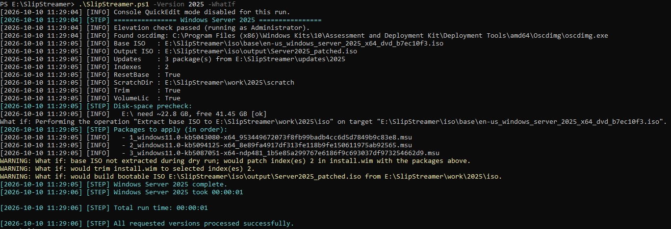Click the Windows Server 2025 complete line
The width and height of the screenshot is (671, 229).
click(x=114, y=184)
